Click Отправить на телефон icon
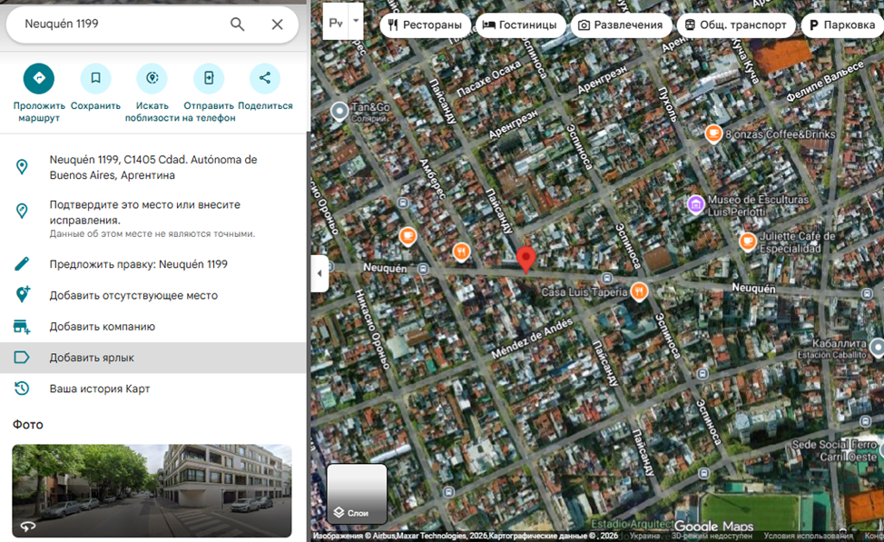The height and width of the screenshot is (542, 884). click(209, 79)
